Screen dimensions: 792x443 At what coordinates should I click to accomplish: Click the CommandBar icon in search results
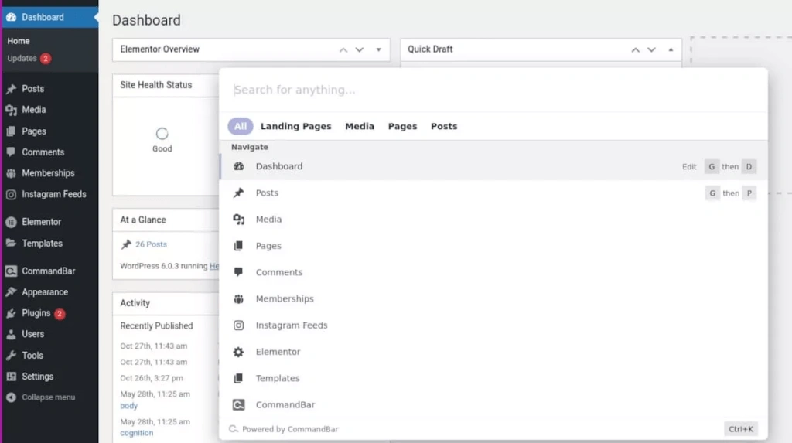239,405
